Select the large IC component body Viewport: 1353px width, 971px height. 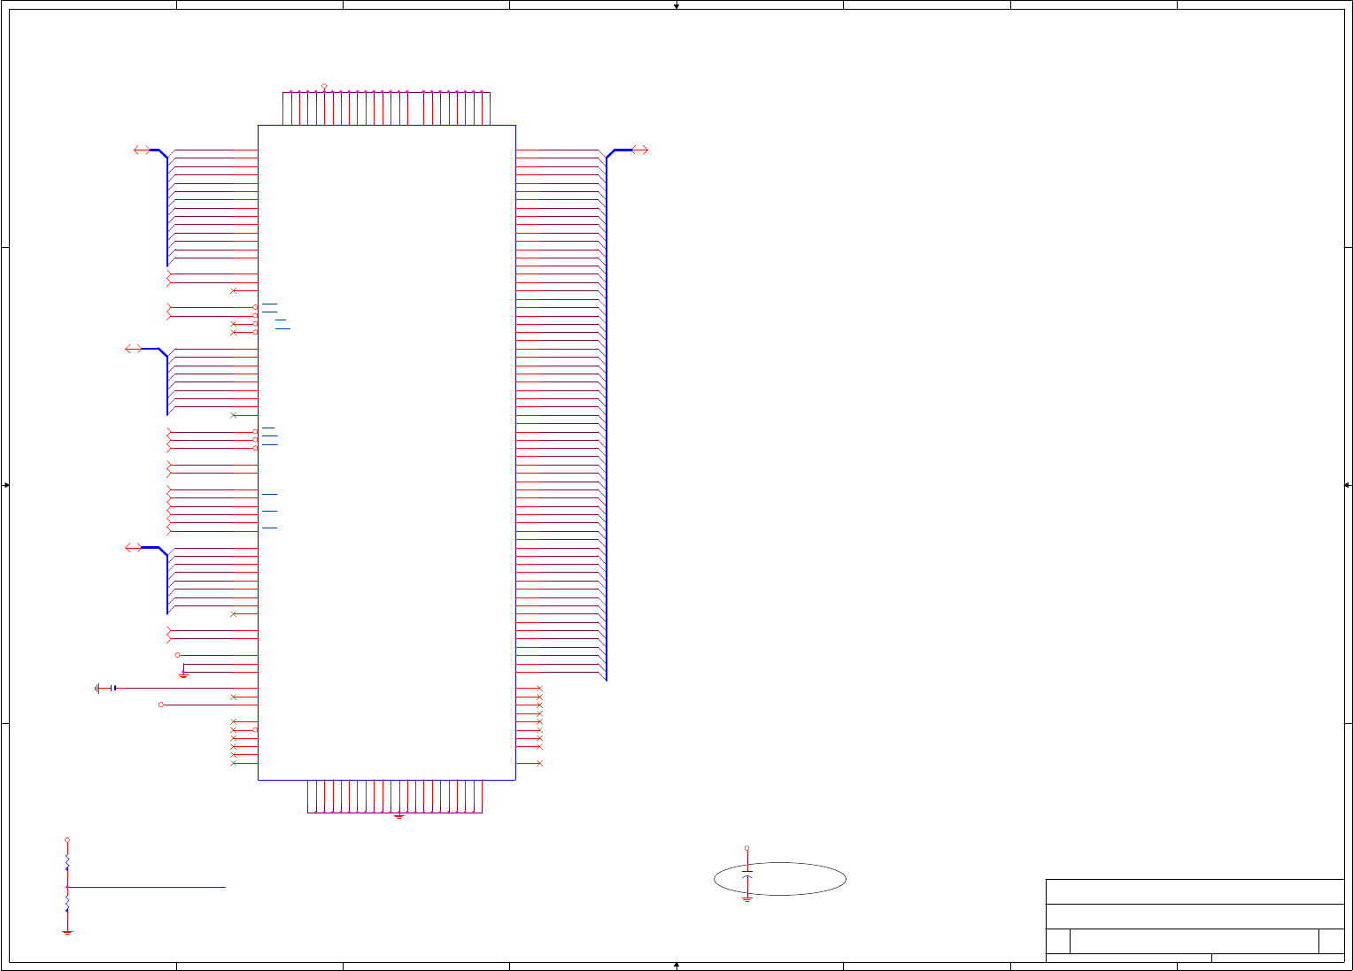point(386,452)
